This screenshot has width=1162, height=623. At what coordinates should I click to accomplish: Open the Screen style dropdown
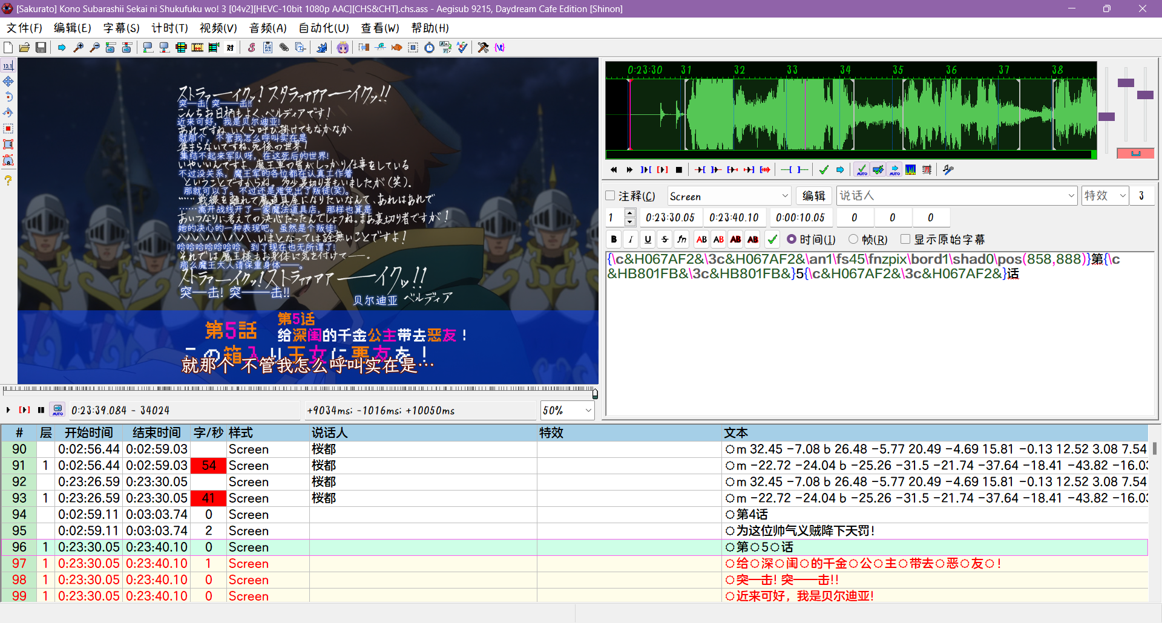pos(729,196)
